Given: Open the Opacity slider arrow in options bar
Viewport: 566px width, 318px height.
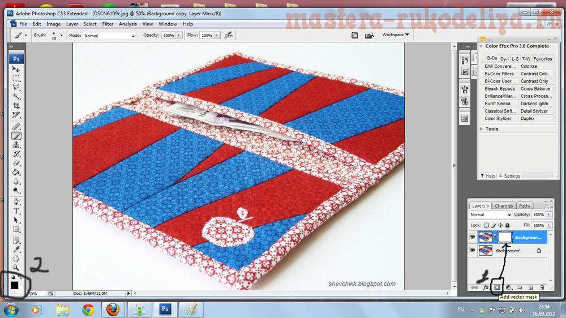Looking at the screenshot, I should [x=179, y=36].
